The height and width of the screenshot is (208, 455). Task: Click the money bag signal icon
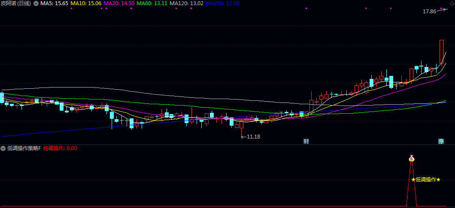pyautogui.click(x=411, y=158)
